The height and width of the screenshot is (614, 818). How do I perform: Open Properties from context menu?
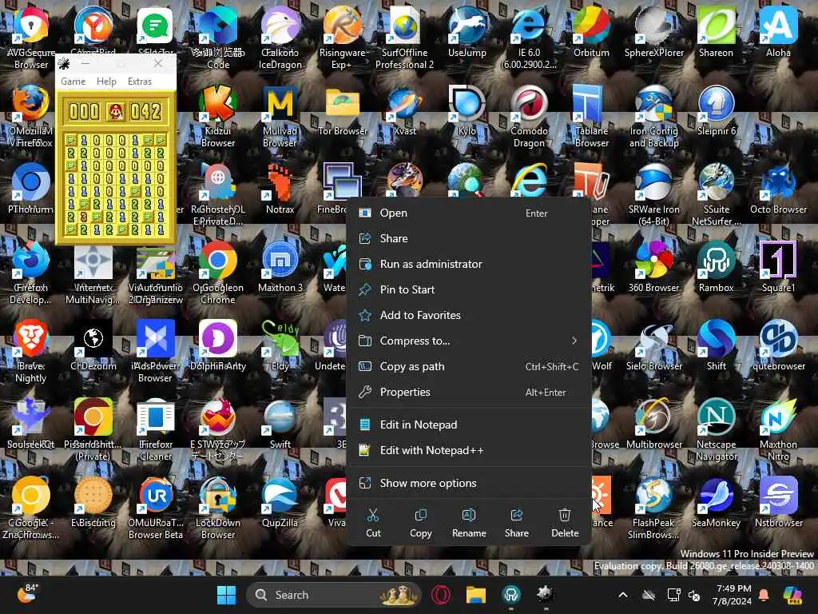[x=468, y=392]
